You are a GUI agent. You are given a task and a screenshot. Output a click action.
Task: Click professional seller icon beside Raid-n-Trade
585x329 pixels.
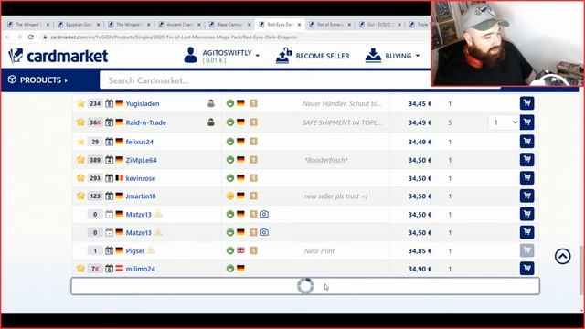(211, 122)
